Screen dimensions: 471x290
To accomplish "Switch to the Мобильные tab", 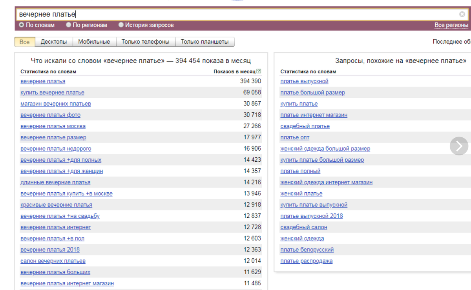I will coord(94,42).
